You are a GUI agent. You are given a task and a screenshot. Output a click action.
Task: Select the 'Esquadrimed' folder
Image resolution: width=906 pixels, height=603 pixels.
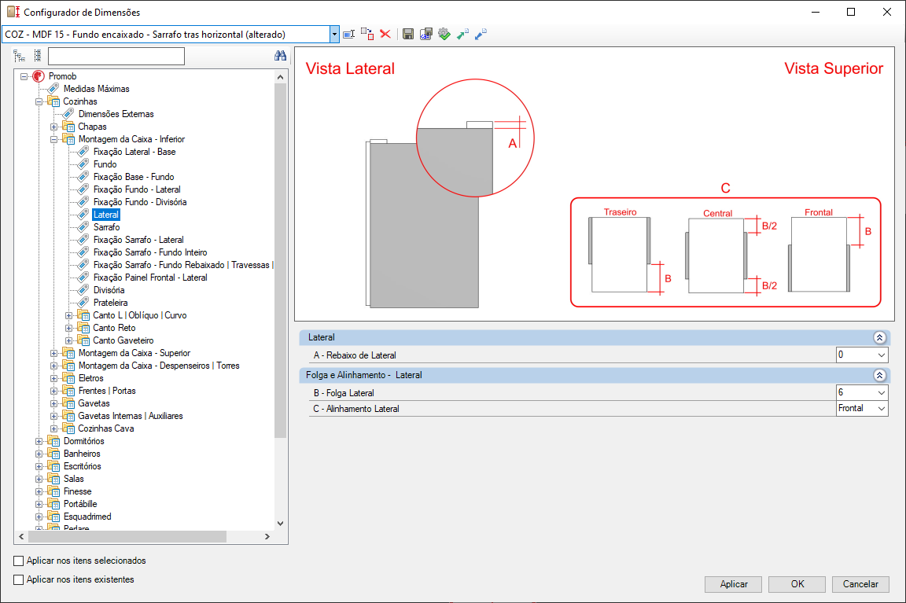tap(87, 517)
